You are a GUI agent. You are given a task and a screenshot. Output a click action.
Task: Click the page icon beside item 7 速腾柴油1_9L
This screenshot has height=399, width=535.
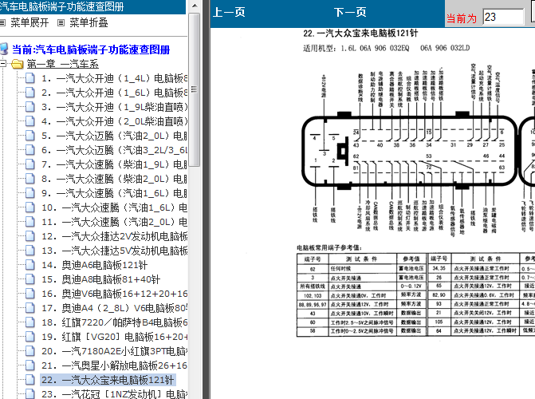(30, 164)
